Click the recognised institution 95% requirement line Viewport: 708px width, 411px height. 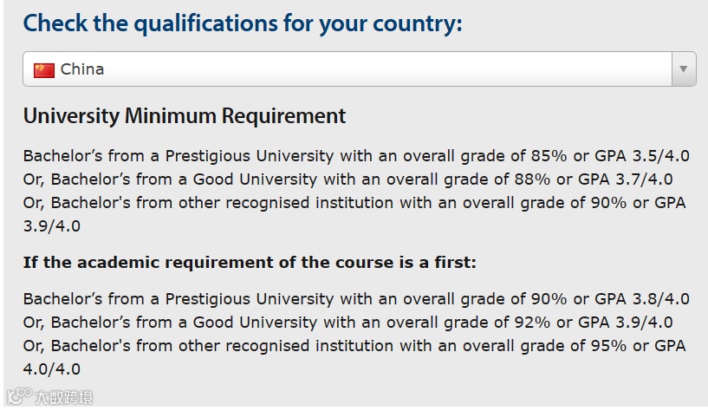[354, 346]
